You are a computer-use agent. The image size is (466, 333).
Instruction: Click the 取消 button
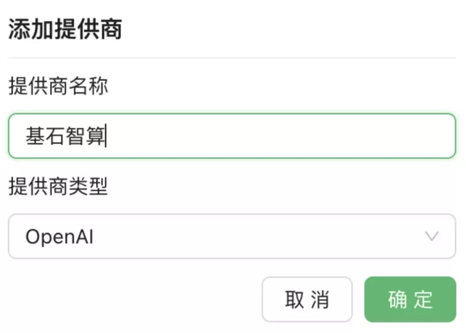307,300
